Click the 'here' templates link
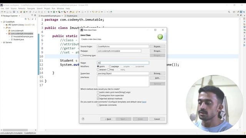 point(144,102)
